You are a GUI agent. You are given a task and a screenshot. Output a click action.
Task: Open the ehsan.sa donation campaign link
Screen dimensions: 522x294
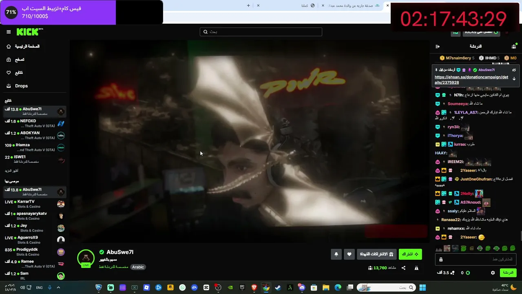point(471,80)
